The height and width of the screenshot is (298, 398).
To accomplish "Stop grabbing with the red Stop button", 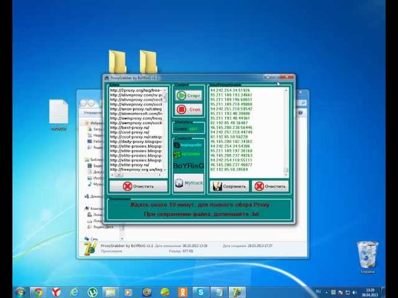I will tap(188, 109).
